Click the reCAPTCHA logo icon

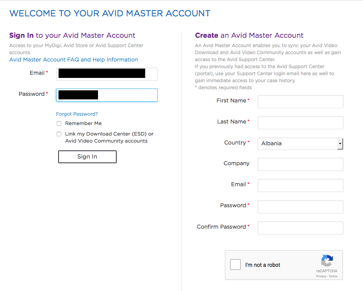pyautogui.click(x=327, y=261)
